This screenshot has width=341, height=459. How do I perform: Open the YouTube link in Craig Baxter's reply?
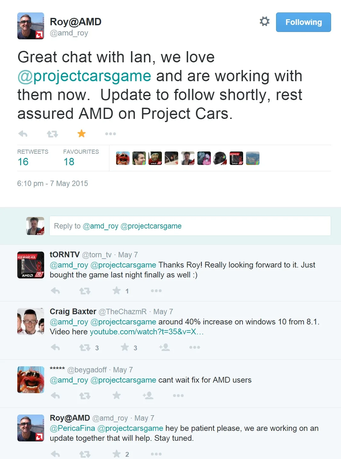(x=147, y=331)
